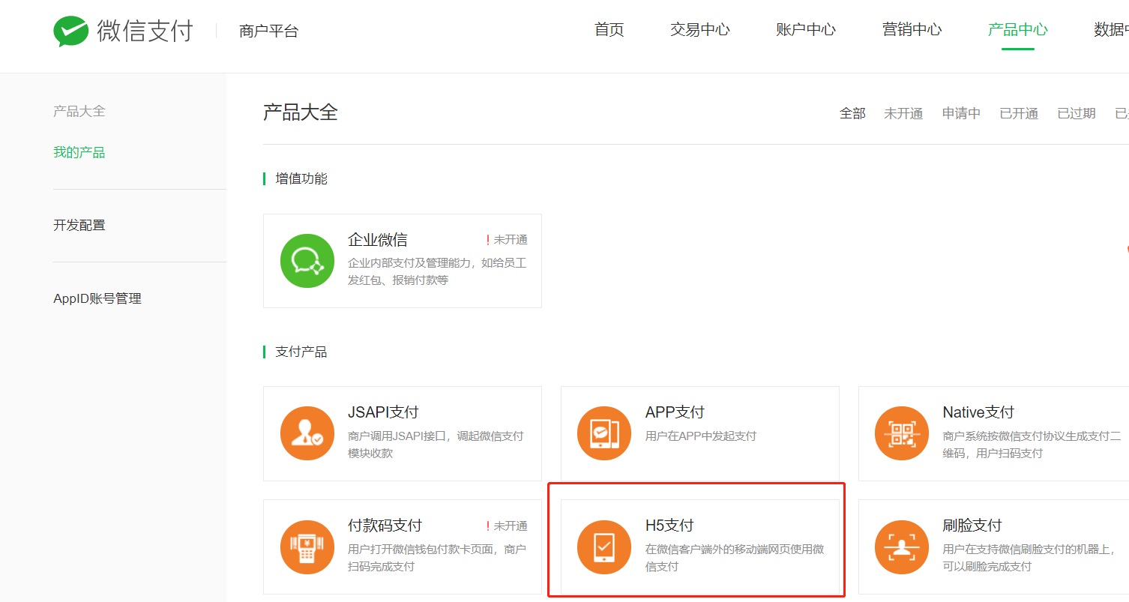Screen dimensions: 1129x602
Task: Filter products by 全部
Action: (x=852, y=113)
